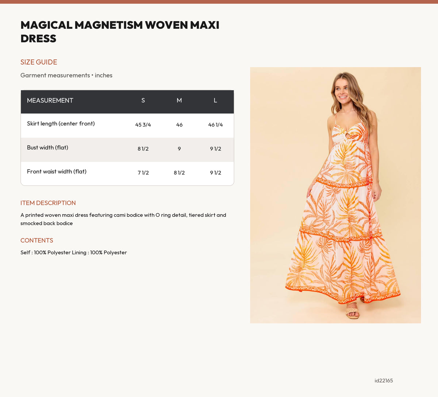Click the SIZE GUIDE heading
Image resolution: width=438 pixels, height=397 pixels.
[x=39, y=62]
